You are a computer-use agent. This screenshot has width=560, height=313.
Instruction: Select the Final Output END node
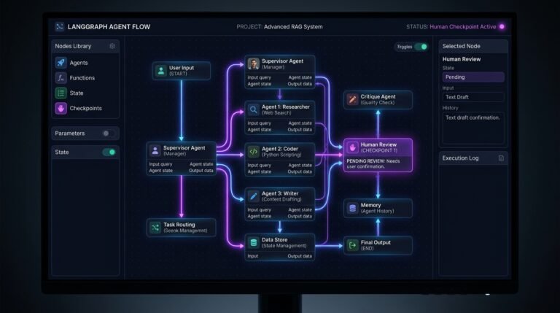pyautogui.click(x=378, y=245)
